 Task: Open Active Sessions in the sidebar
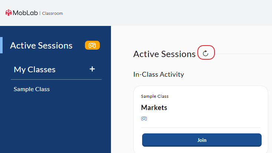[41, 46]
